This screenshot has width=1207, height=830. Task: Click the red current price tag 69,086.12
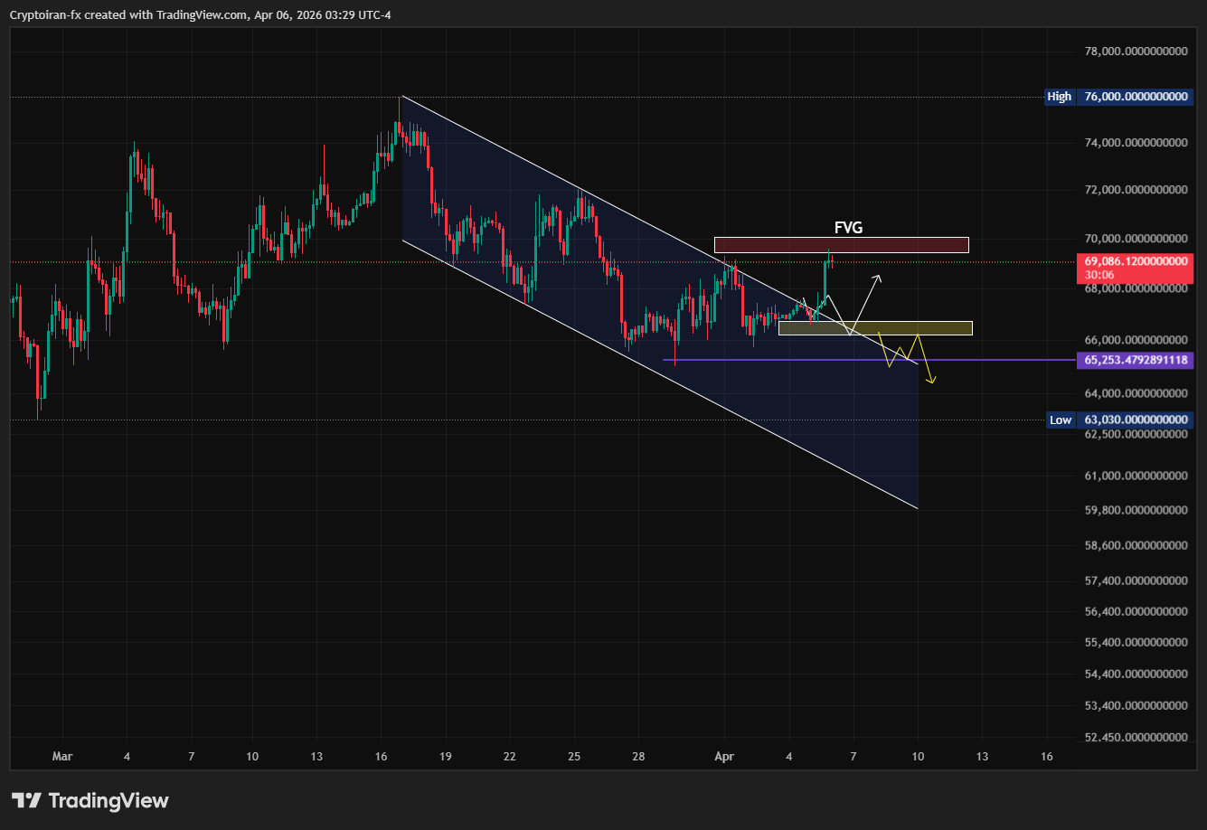click(x=1134, y=260)
